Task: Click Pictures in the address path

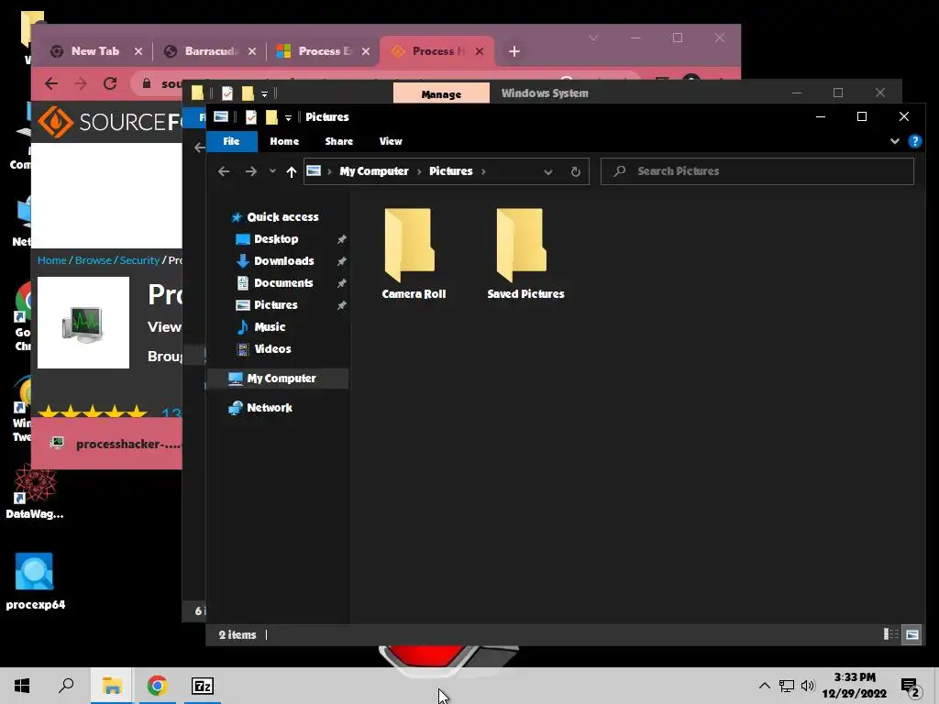Action: (450, 171)
